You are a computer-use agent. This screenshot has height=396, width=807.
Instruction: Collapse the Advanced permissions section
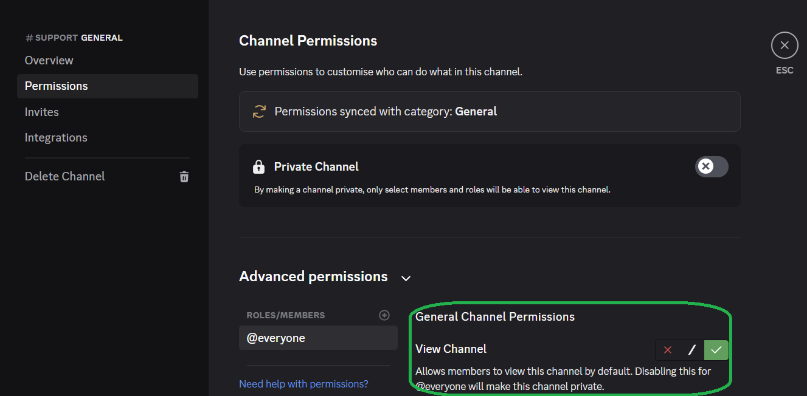click(x=406, y=278)
